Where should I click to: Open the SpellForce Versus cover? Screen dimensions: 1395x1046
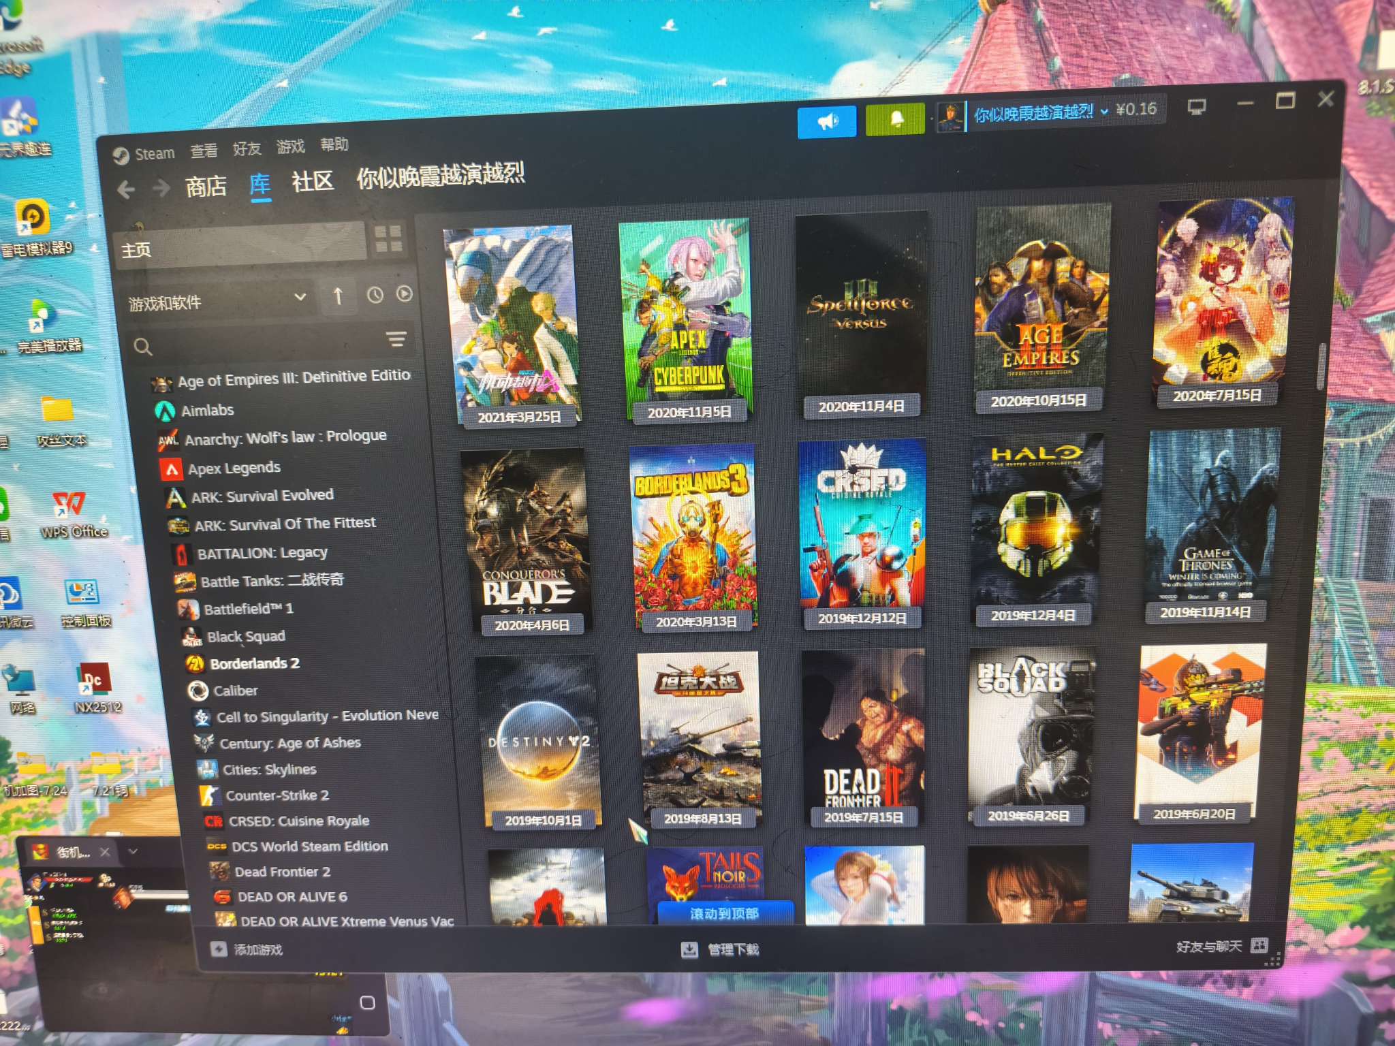862,315
